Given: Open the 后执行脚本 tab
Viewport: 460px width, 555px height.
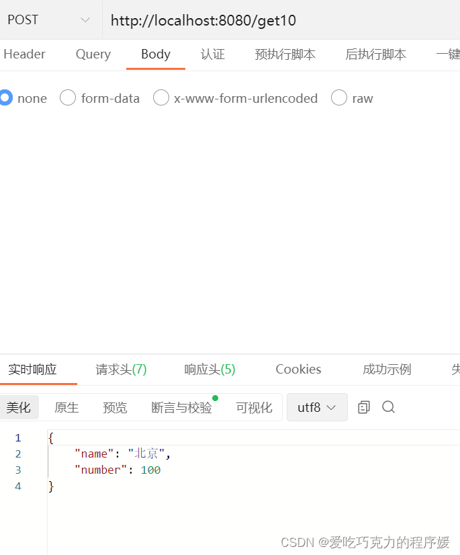Looking at the screenshot, I should click(375, 54).
